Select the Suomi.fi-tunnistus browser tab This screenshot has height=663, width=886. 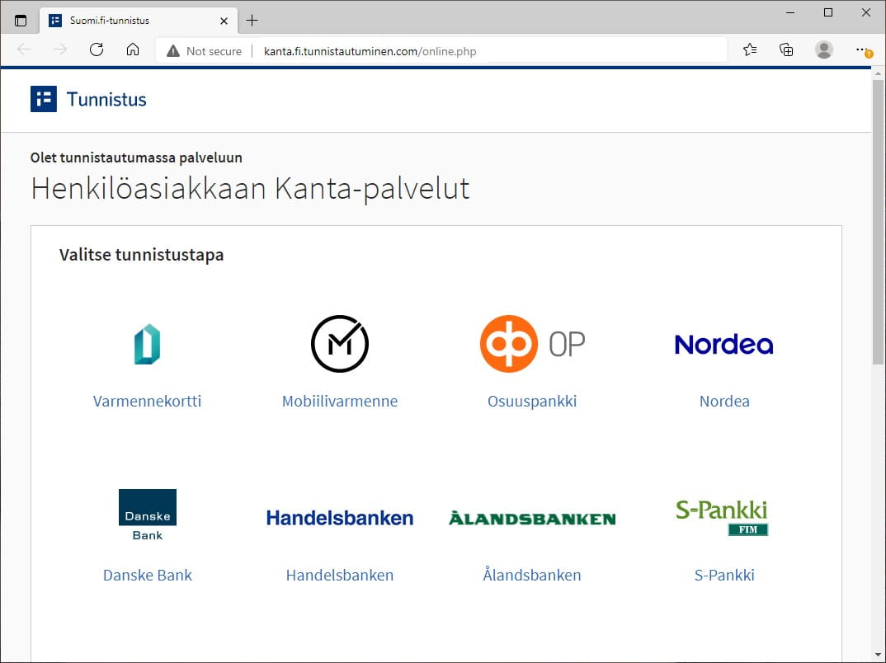coord(139,21)
